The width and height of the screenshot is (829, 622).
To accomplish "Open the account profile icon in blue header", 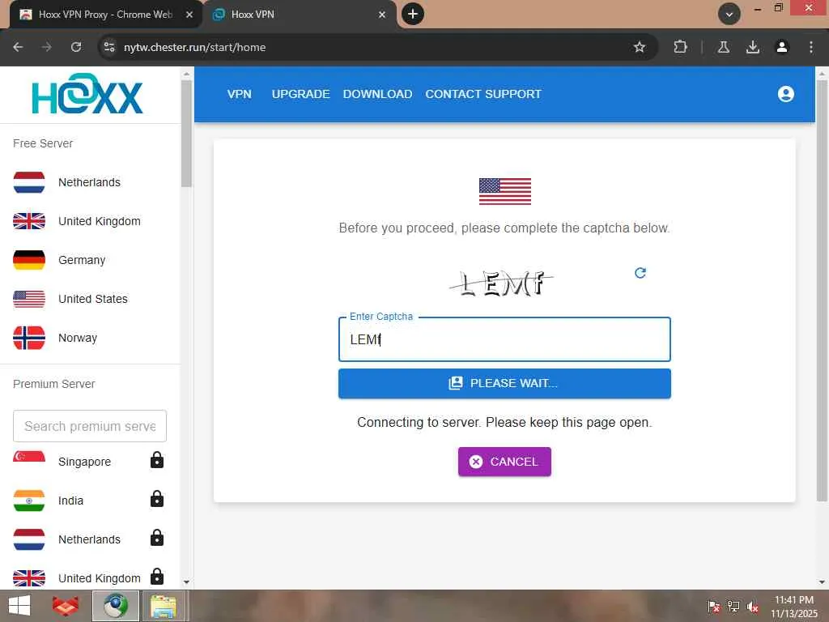I will coord(785,94).
